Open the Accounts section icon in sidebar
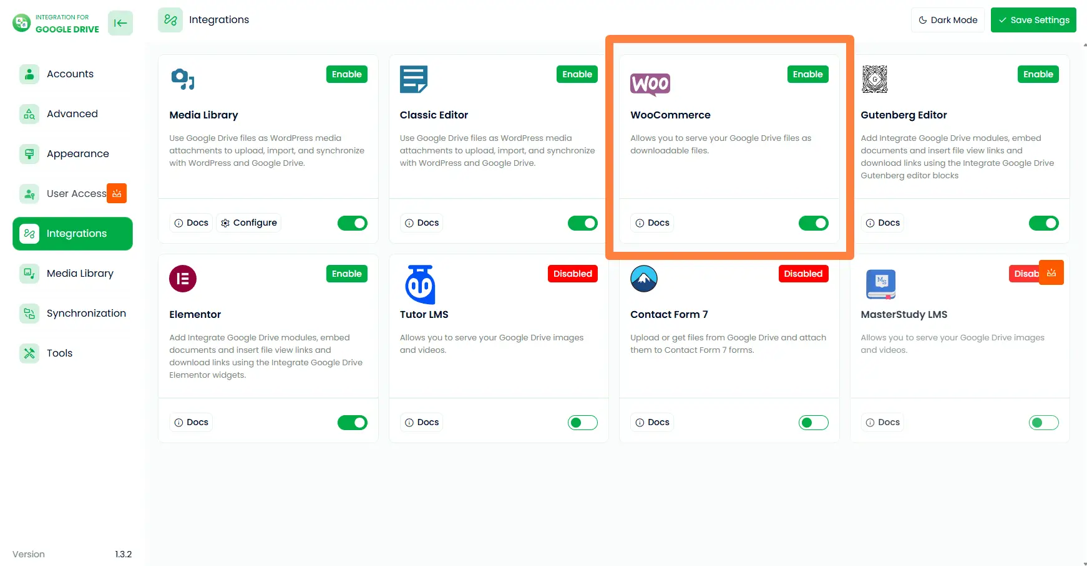 [29, 74]
